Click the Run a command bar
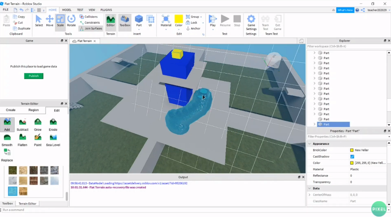The image size is (391, 217). click(195, 210)
